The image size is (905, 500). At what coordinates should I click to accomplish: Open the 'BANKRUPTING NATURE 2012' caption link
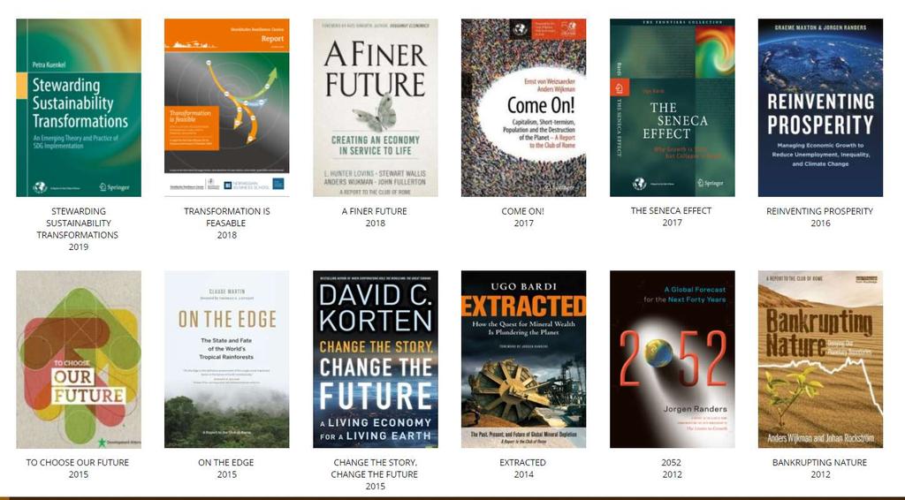(819, 468)
